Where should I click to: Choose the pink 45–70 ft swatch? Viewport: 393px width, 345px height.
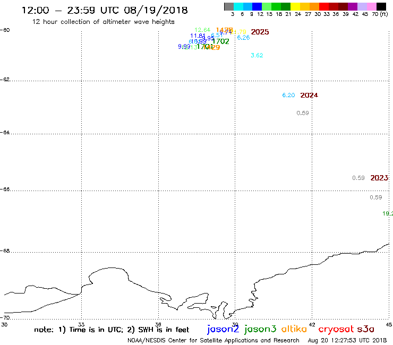[372, 6]
